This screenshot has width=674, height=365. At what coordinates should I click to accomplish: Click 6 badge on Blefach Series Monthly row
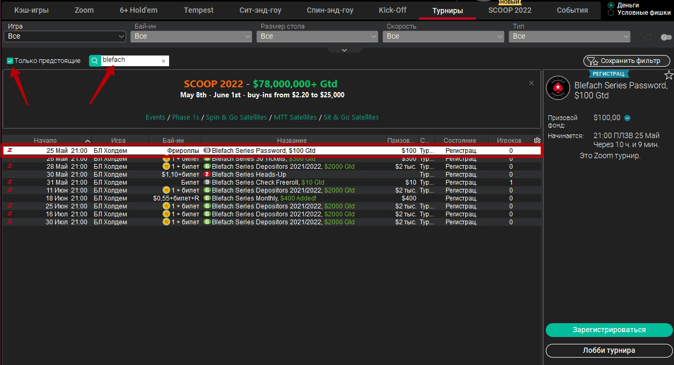coord(207,198)
